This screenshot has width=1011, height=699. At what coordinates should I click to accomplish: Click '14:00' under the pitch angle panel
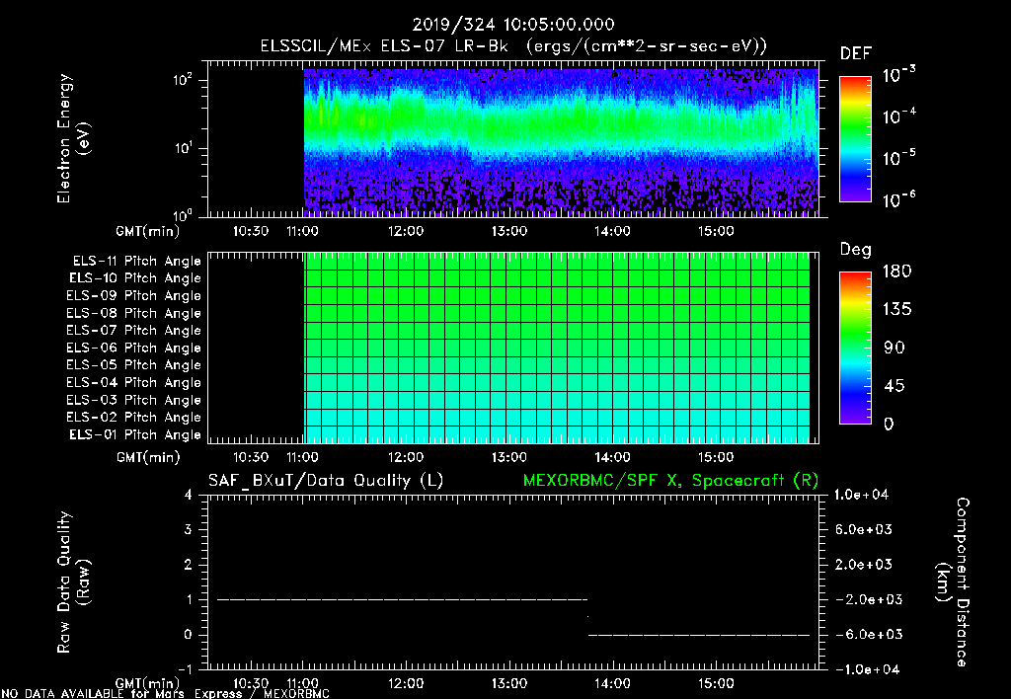(612, 457)
